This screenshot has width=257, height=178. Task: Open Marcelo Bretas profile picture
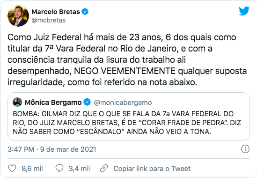click(x=18, y=16)
